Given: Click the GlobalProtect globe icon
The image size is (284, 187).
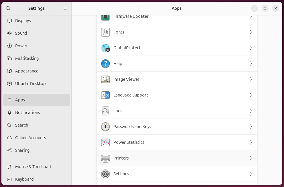Looking at the screenshot, I should [x=105, y=48].
